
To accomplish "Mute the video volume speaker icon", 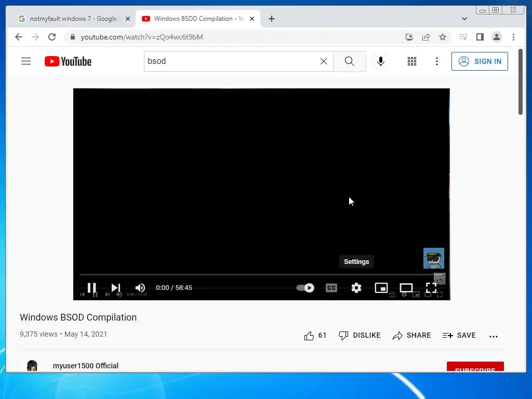I will click(140, 288).
